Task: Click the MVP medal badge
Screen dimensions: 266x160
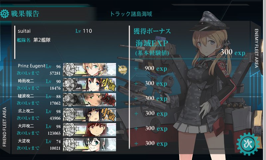Action: coord(122,70)
